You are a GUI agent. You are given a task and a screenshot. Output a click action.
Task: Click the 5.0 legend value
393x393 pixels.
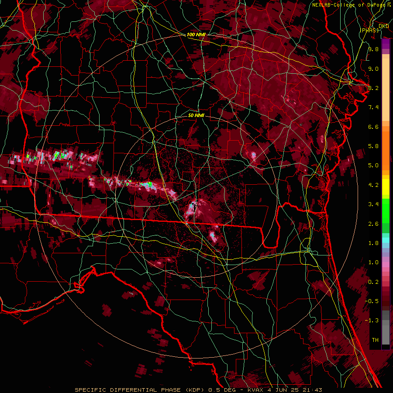tap(373, 165)
